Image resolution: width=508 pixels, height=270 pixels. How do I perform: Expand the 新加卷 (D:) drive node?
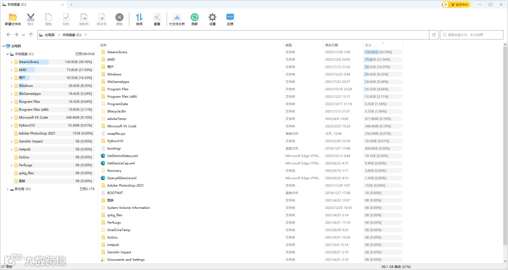coord(8,189)
